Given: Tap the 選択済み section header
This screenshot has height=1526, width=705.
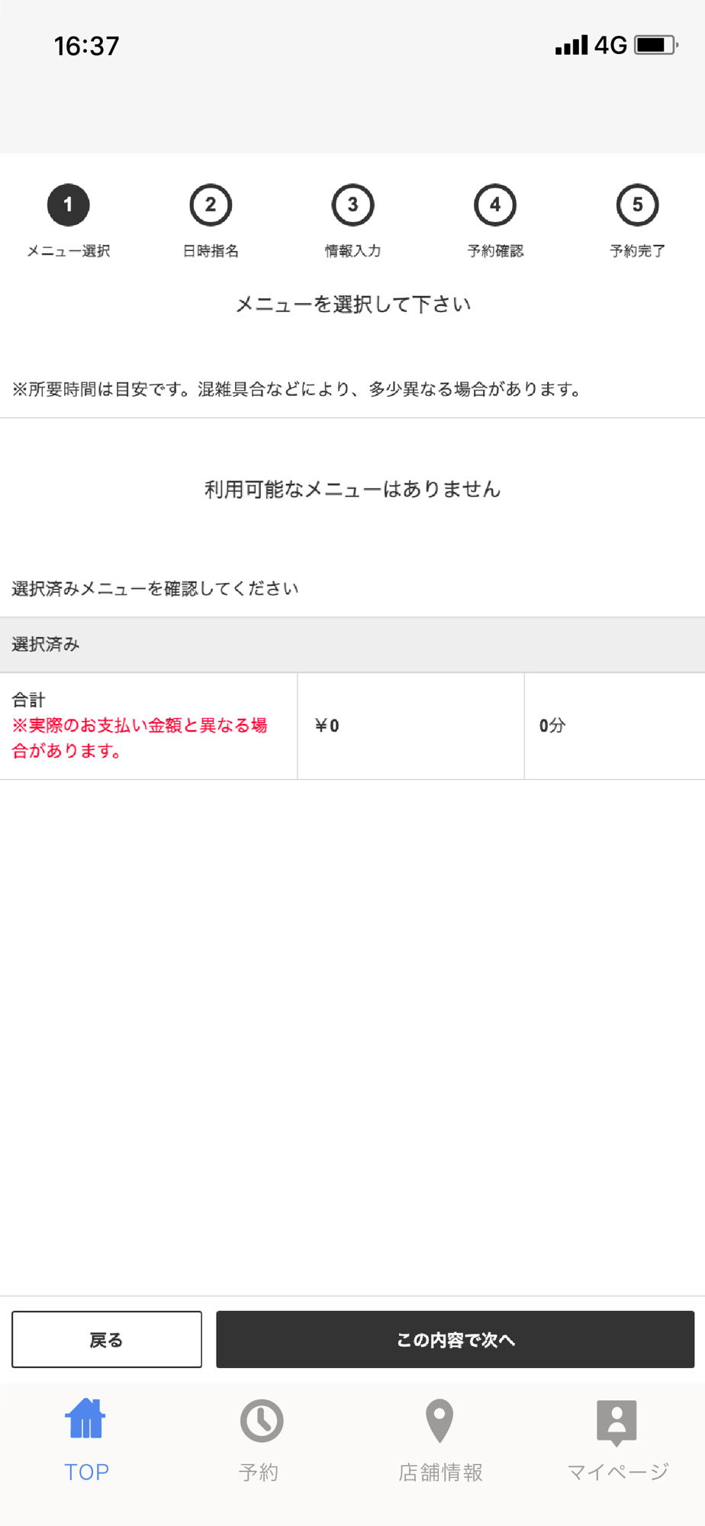Looking at the screenshot, I should coord(352,645).
